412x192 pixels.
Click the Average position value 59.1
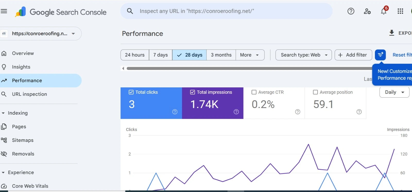pyautogui.click(x=323, y=104)
